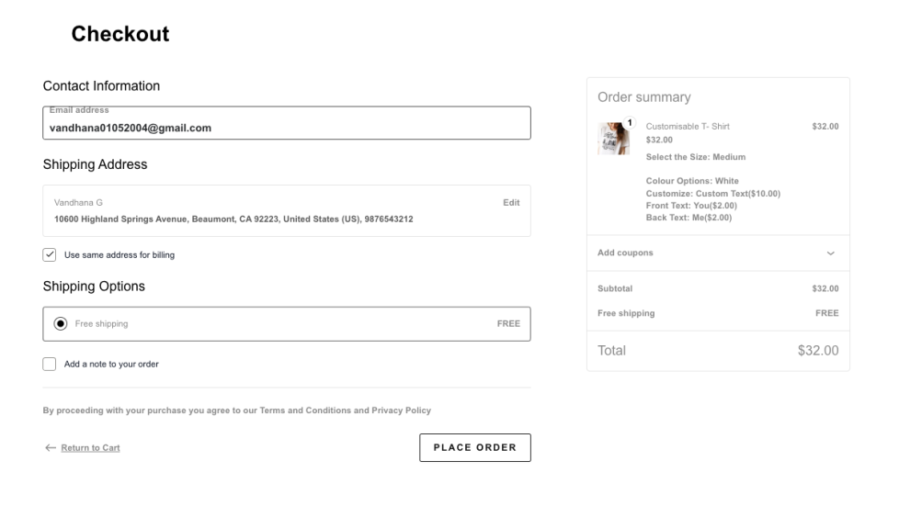Viewport: 899px width, 506px height.
Task: Click the FREE price in the shipping option
Action: pyautogui.click(x=508, y=323)
